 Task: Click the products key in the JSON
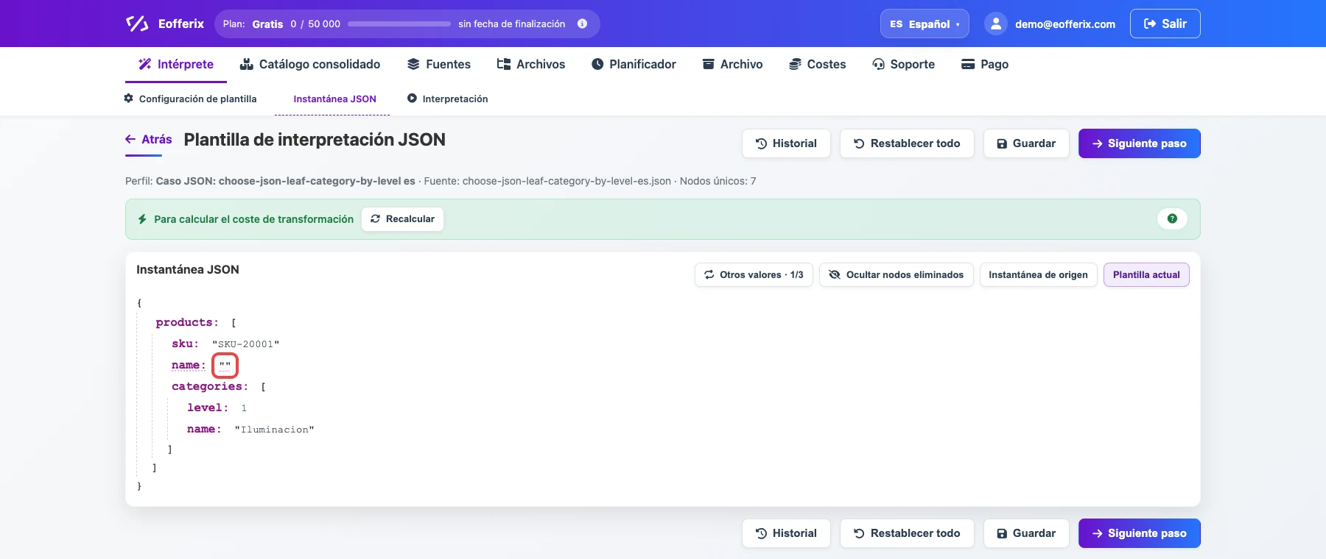tap(187, 322)
